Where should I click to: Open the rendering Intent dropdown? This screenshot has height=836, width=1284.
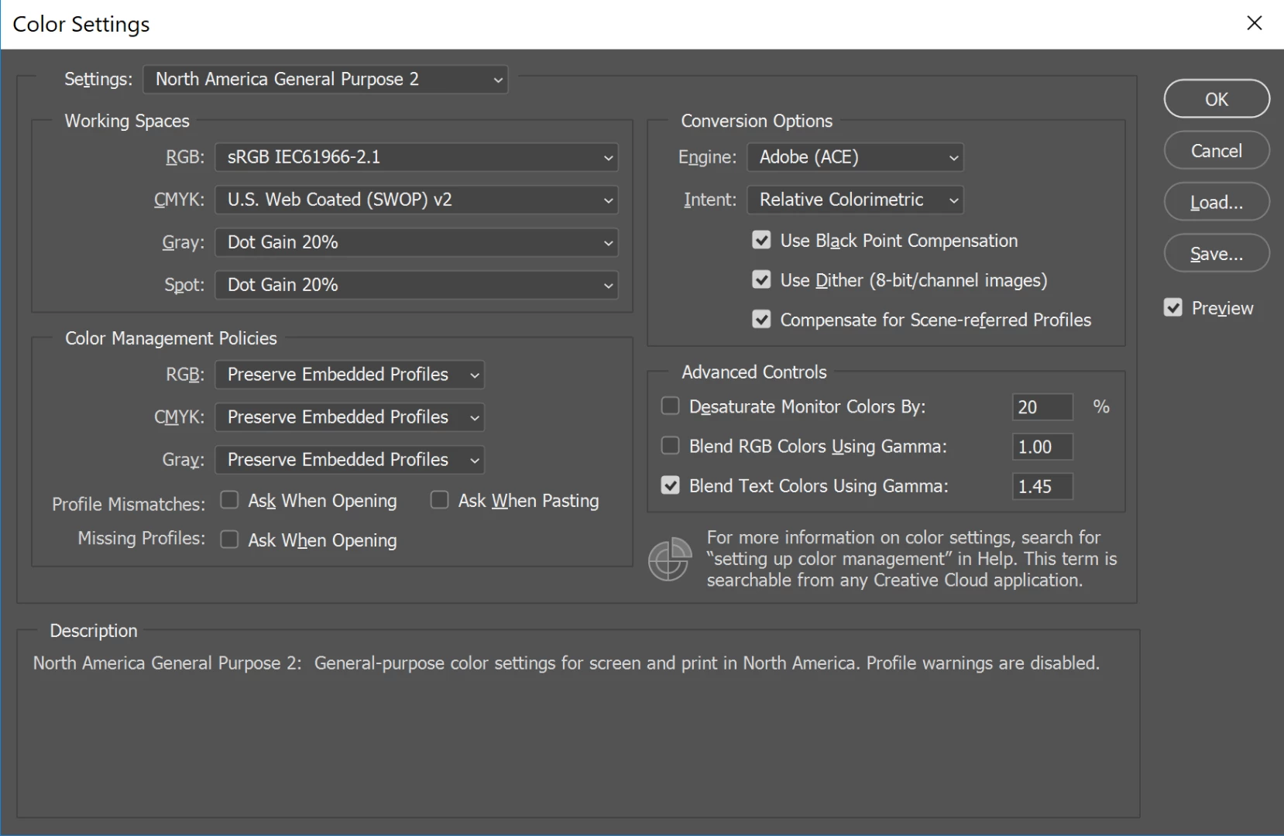(855, 200)
